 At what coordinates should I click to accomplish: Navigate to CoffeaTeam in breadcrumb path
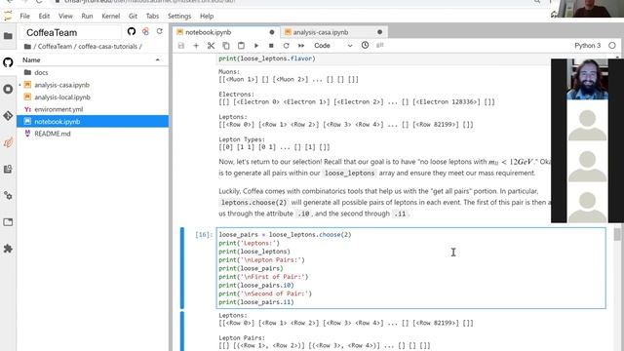55,47
